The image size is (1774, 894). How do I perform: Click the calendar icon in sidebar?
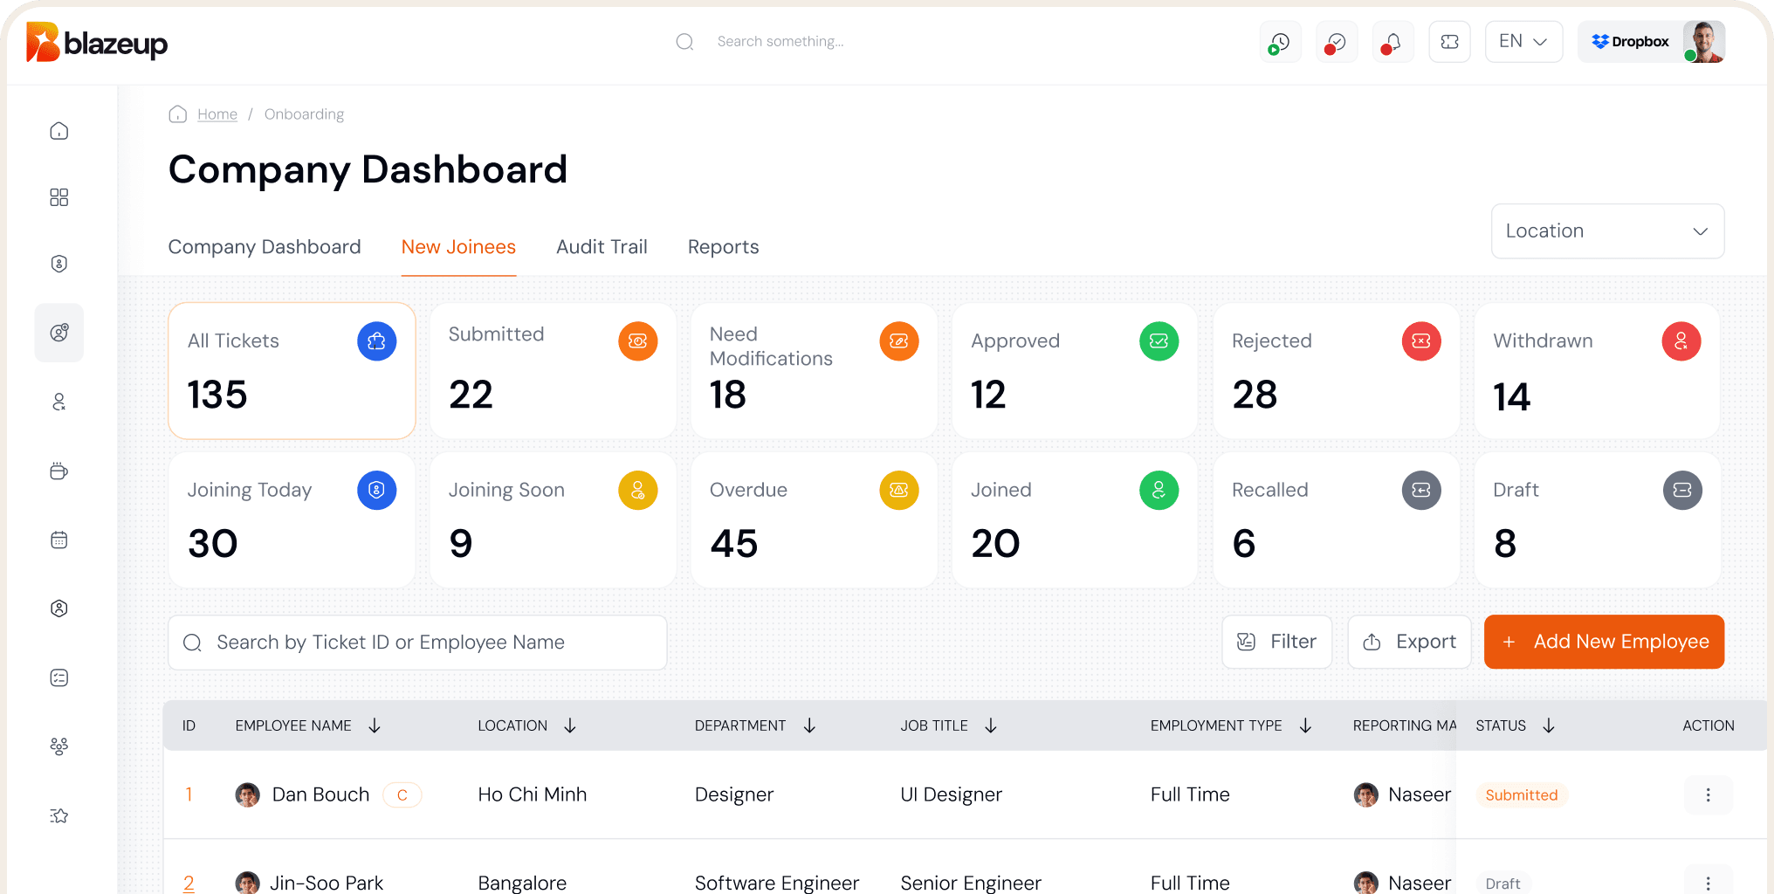pos(59,540)
